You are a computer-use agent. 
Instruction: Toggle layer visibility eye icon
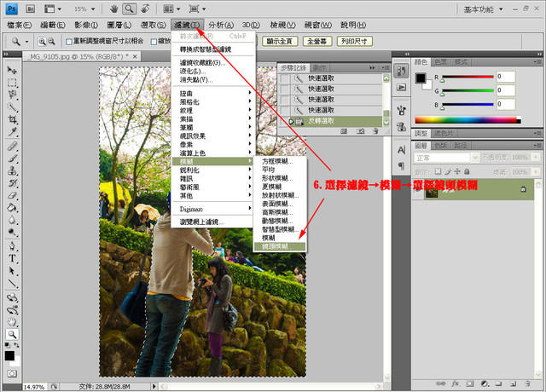[417, 189]
